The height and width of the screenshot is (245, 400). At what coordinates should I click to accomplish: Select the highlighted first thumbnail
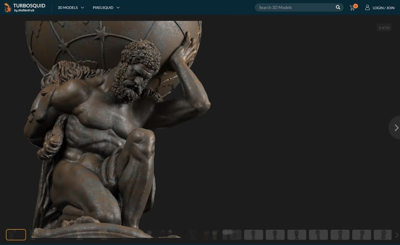(x=16, y=235)
